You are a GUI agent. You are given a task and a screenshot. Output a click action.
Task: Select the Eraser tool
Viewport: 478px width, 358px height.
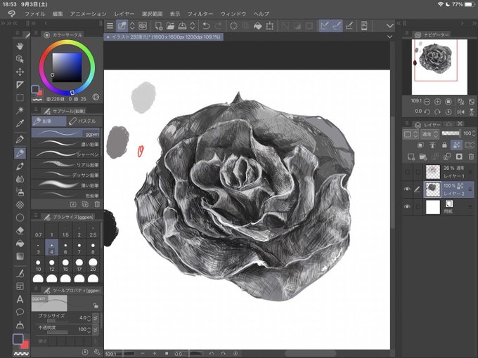pos(20,230)
